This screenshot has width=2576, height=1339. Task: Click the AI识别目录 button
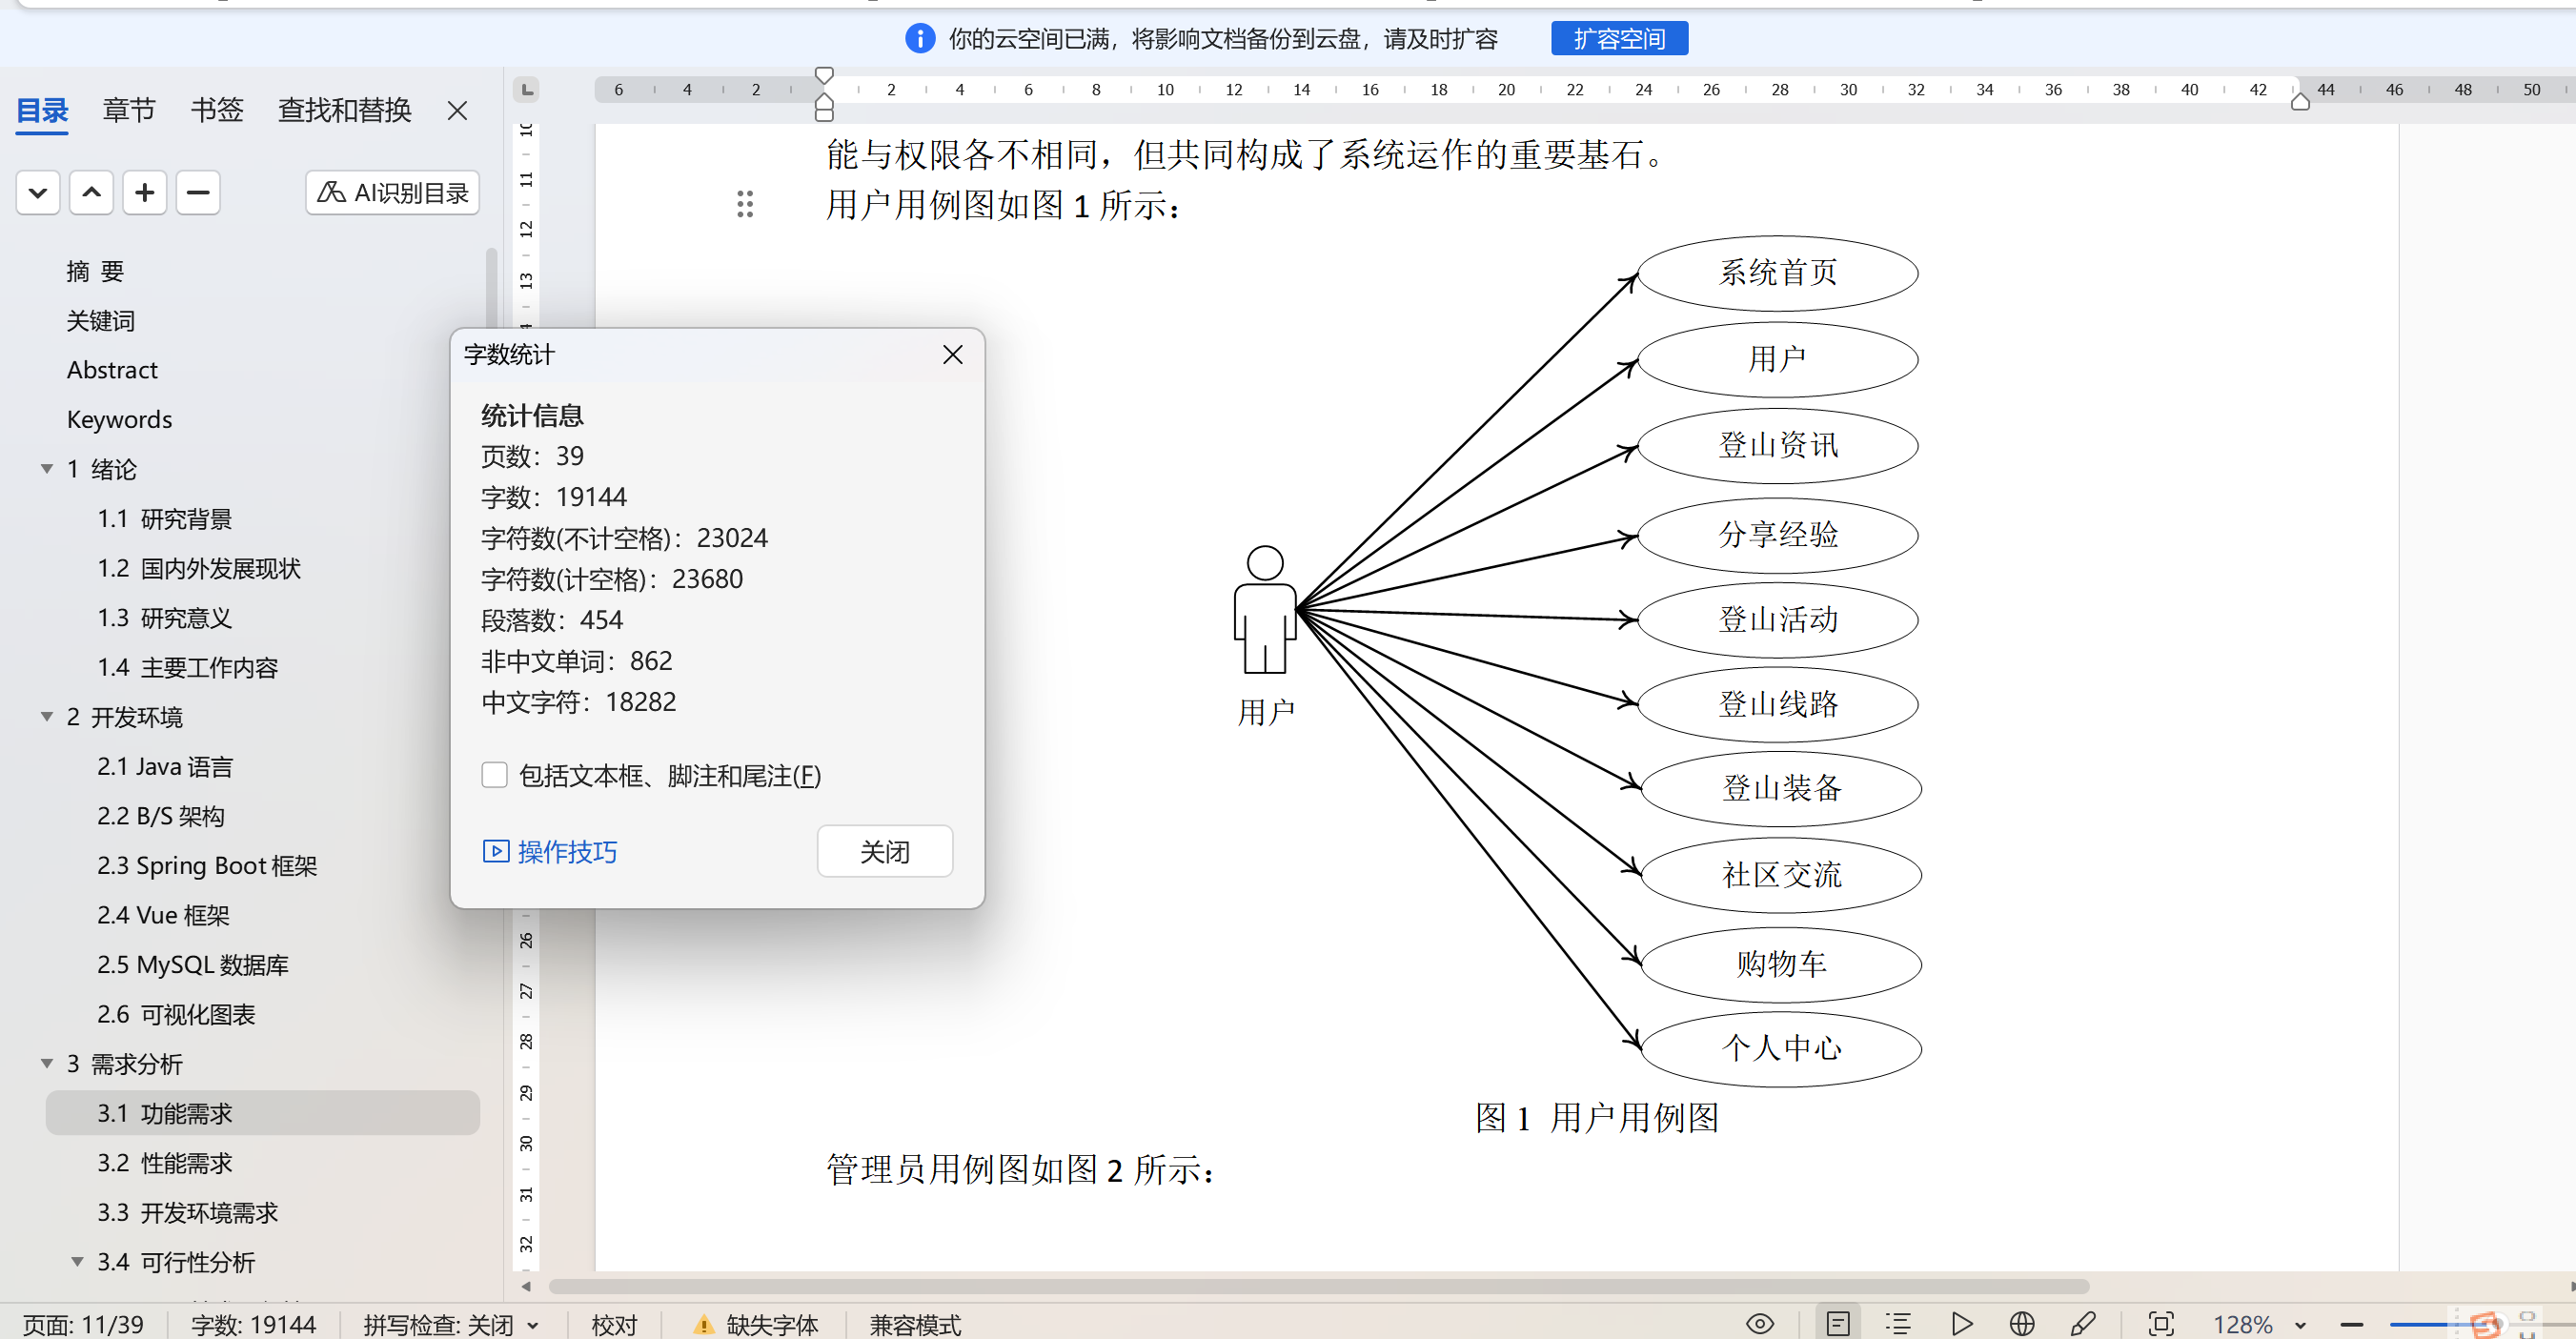click(392, 192)
